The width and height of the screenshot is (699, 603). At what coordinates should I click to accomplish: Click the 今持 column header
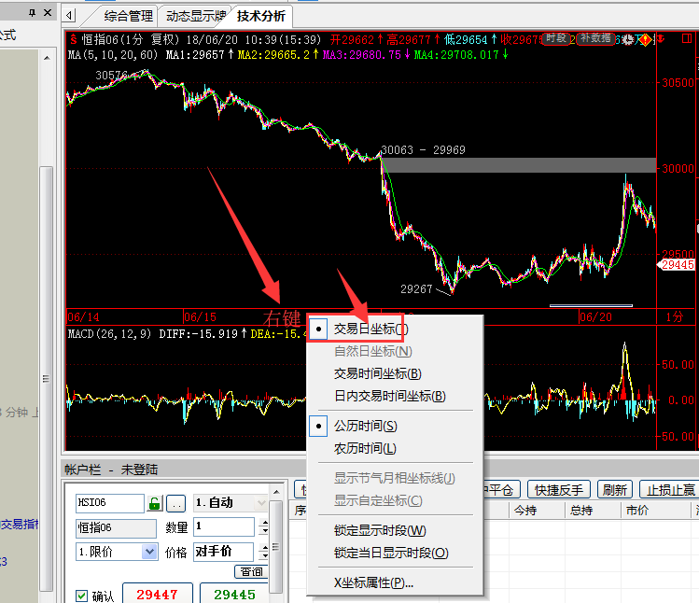[525, 510]
